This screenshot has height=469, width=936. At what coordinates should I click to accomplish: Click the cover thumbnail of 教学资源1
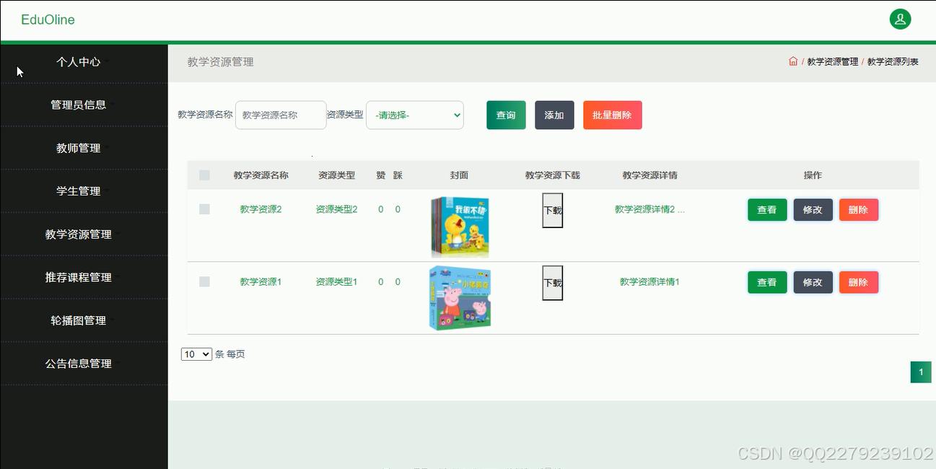click(460, 297)
